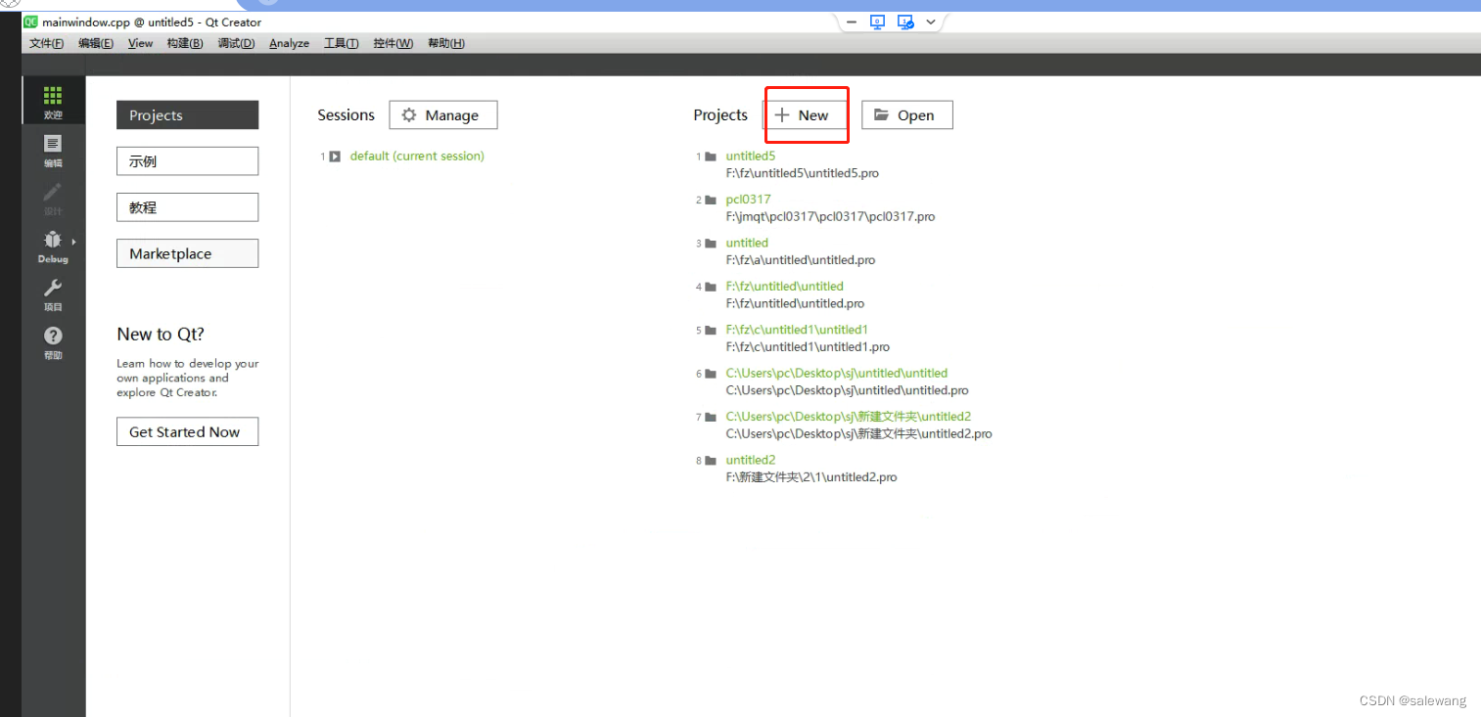This screenshot has width=1481, height=717.
Task: Click the minus icon in floating toolbar
Action: [851, 22]
